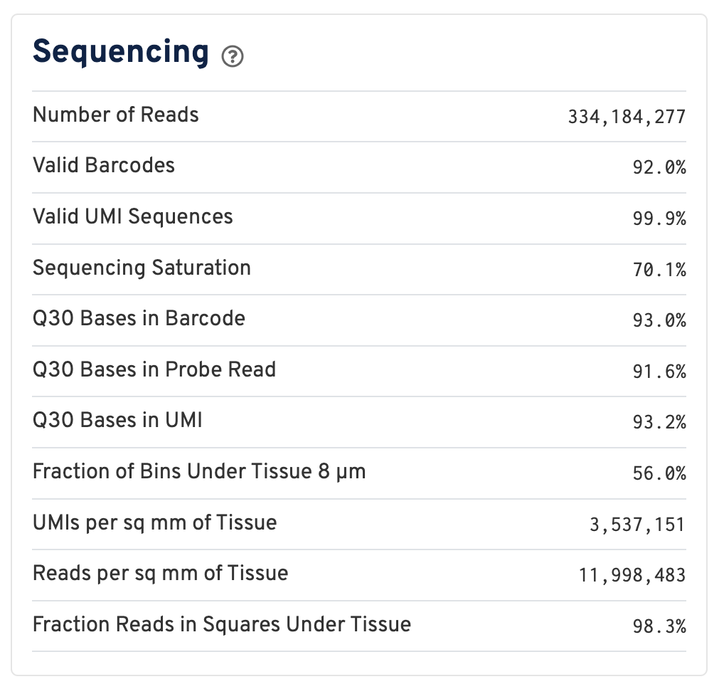Image resolution: width=724 pixels, height=689 pixels.
Task: Click the Q30 Bases in Probe Read label
Action: click(x=154, y=369)
